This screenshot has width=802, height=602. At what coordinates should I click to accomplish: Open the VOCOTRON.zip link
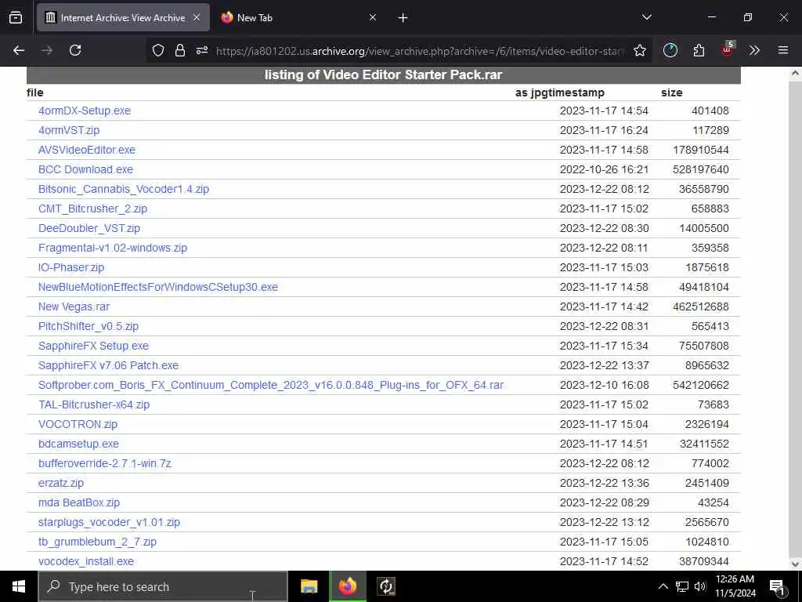(78, 424)
